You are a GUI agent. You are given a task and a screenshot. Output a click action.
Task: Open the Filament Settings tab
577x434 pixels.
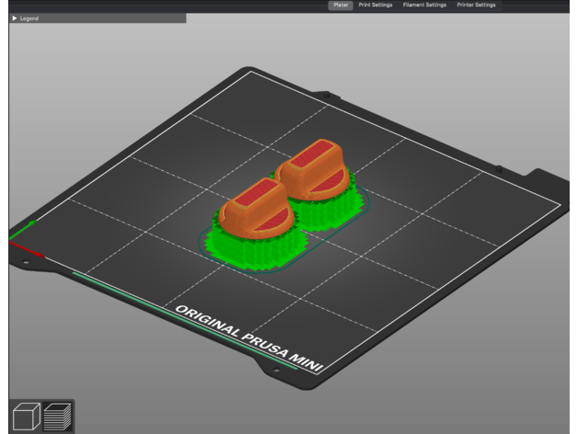(424, 5)
